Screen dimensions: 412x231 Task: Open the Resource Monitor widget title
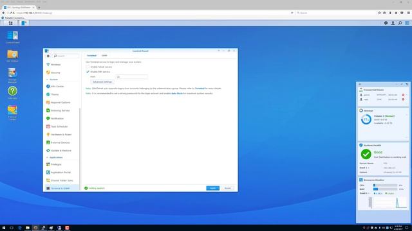pos(374,180)
